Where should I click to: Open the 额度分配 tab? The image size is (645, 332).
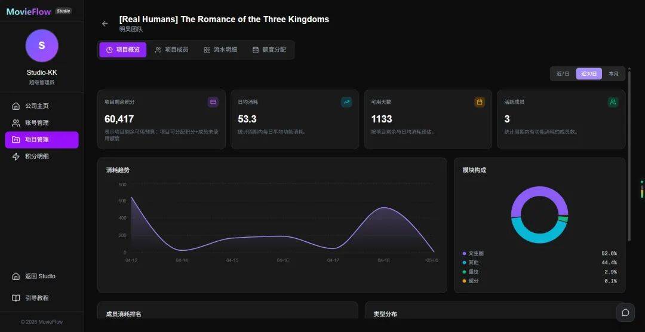coord(269,50)
